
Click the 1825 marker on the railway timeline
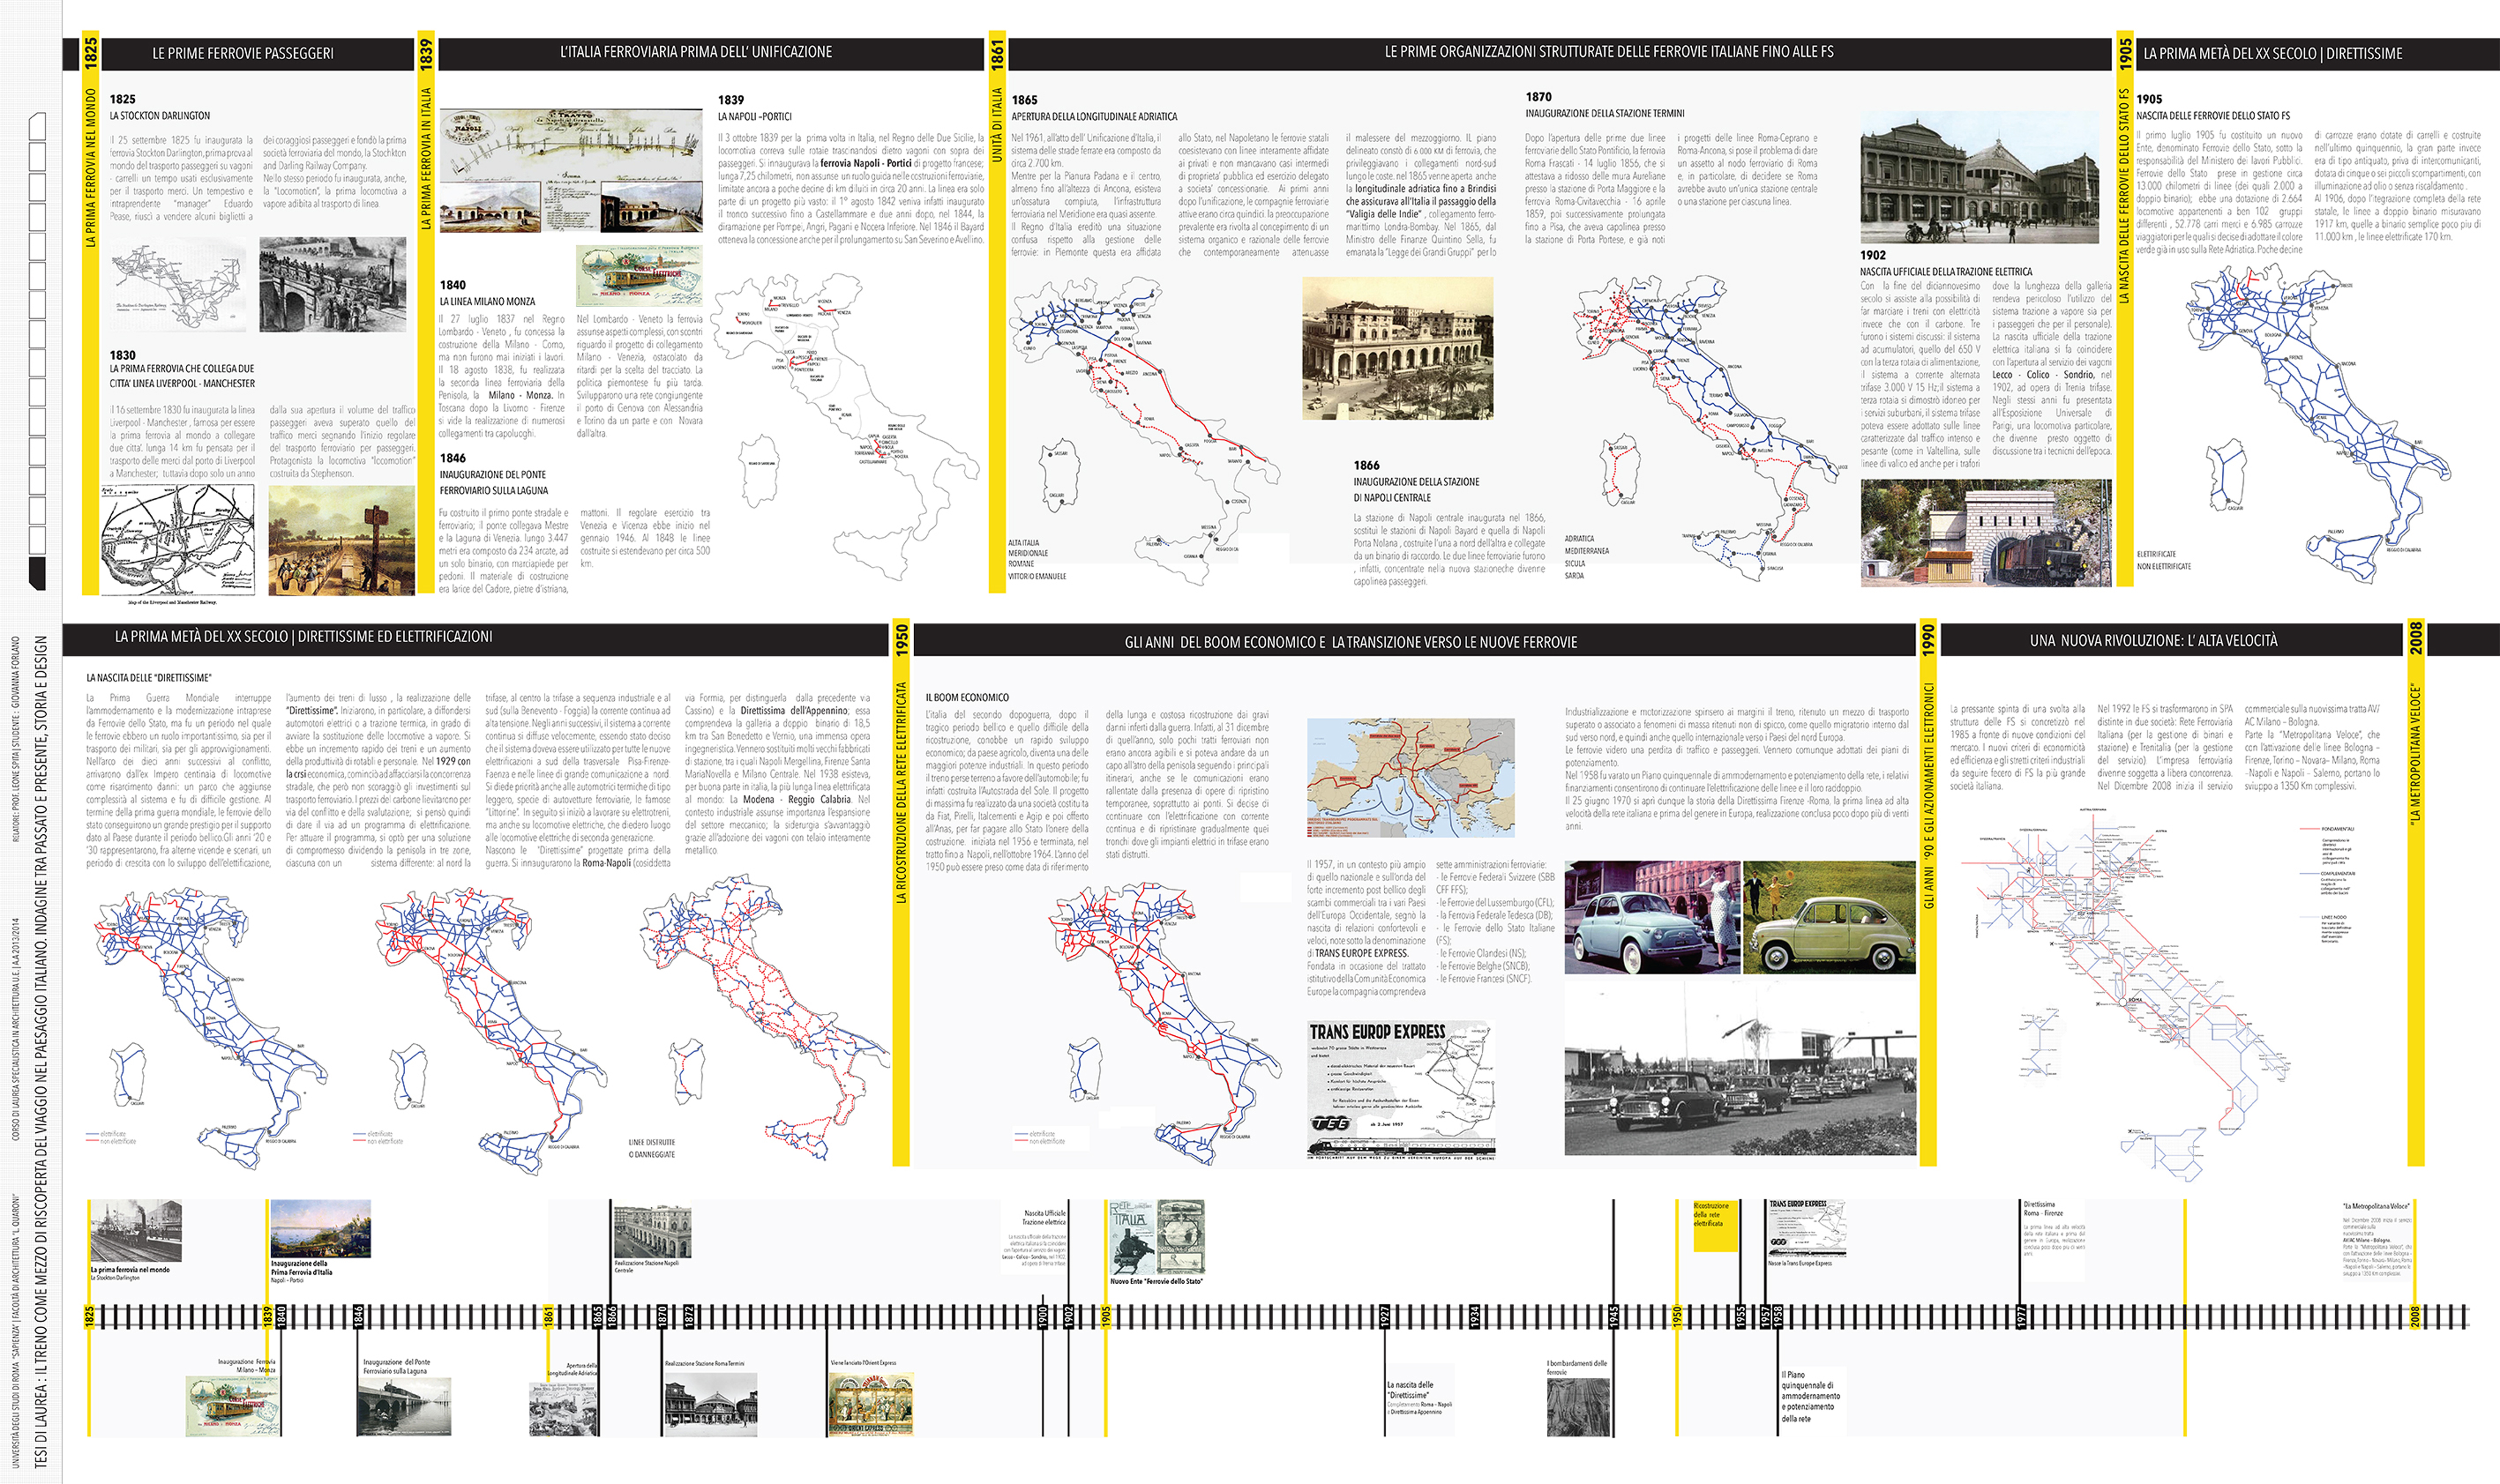pyautogui.click(x=89, y=1317)
